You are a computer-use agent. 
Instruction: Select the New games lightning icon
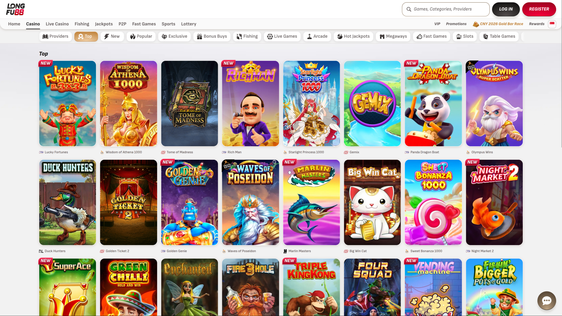click(x=106, y=36)
